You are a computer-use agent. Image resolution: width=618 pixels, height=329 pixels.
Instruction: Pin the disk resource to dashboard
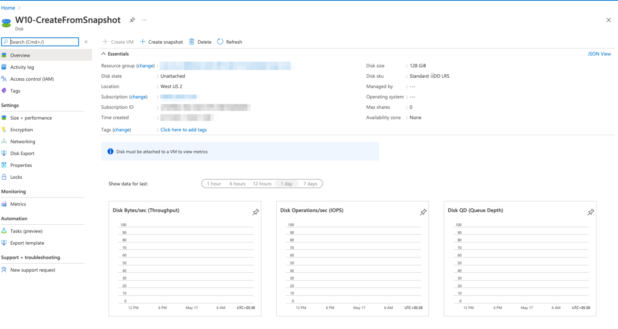tap(132, 20)
